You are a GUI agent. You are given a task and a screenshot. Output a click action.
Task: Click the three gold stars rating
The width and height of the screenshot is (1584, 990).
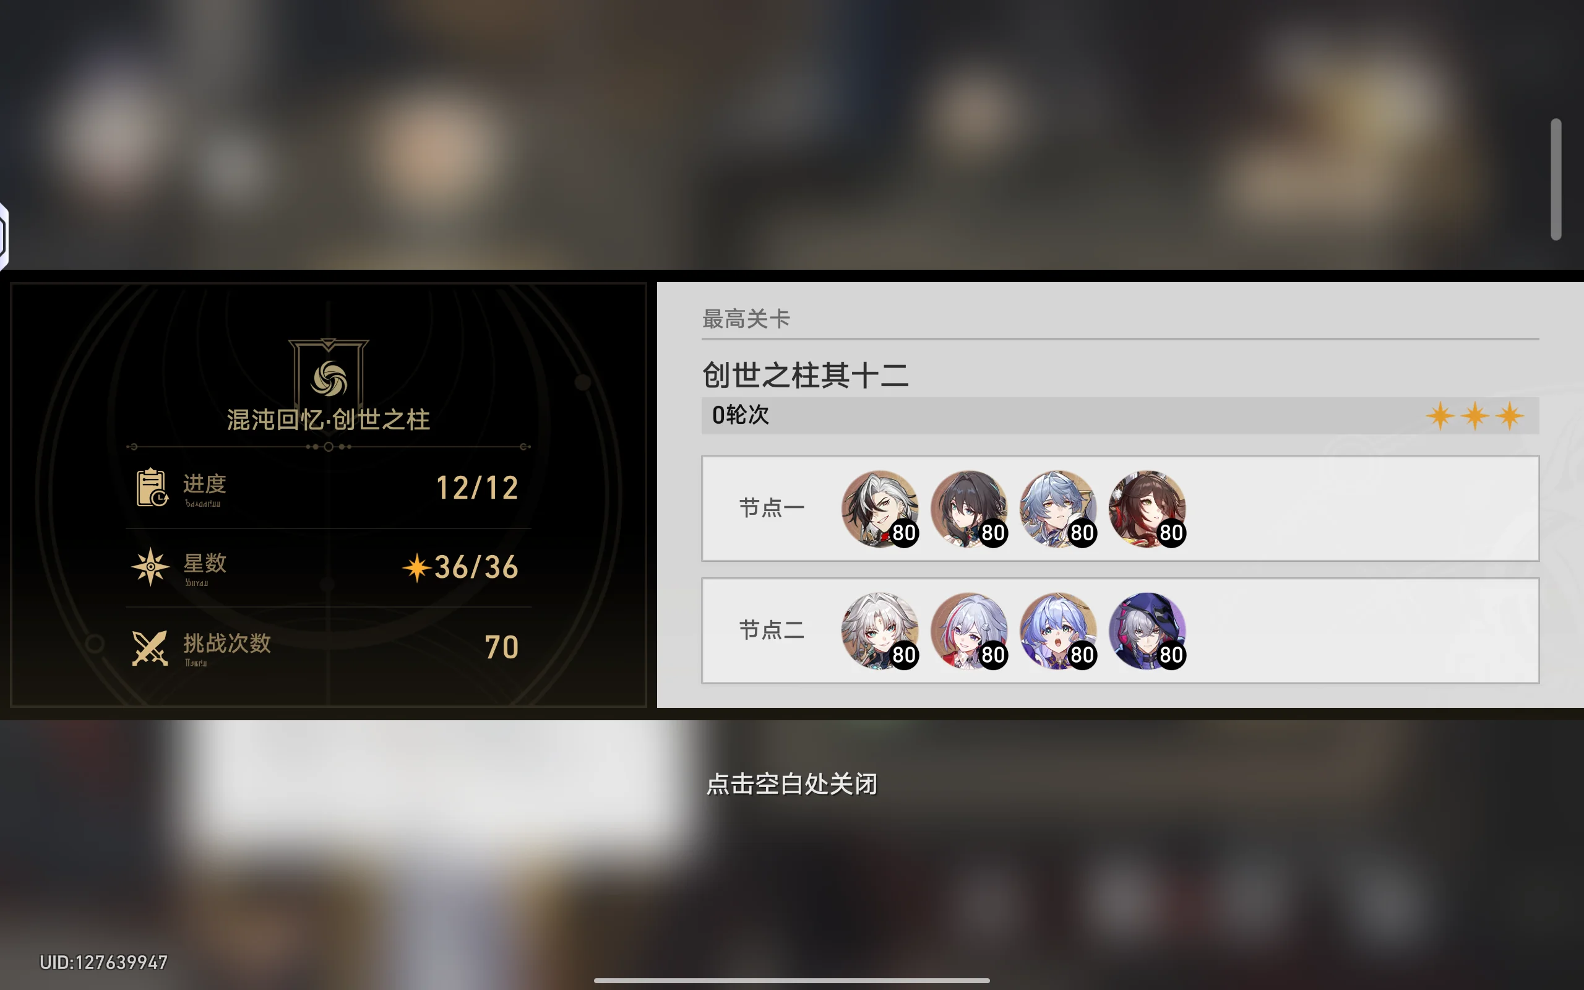[x=1474, y=416]
